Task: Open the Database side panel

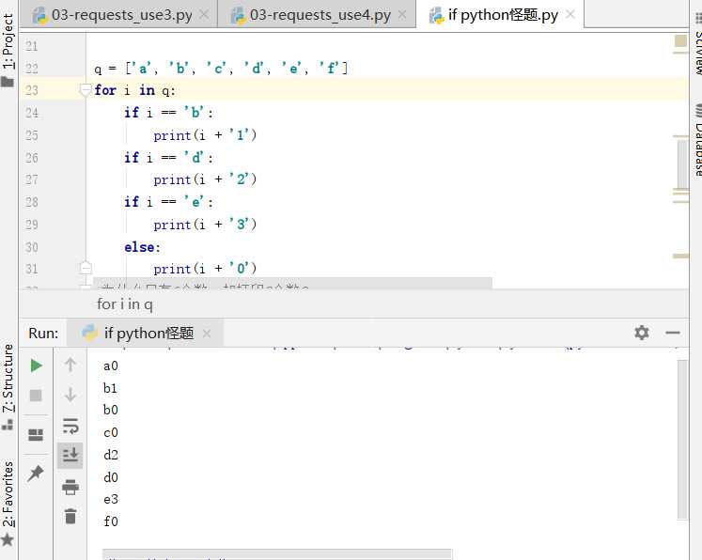Action: click(698, 150)
